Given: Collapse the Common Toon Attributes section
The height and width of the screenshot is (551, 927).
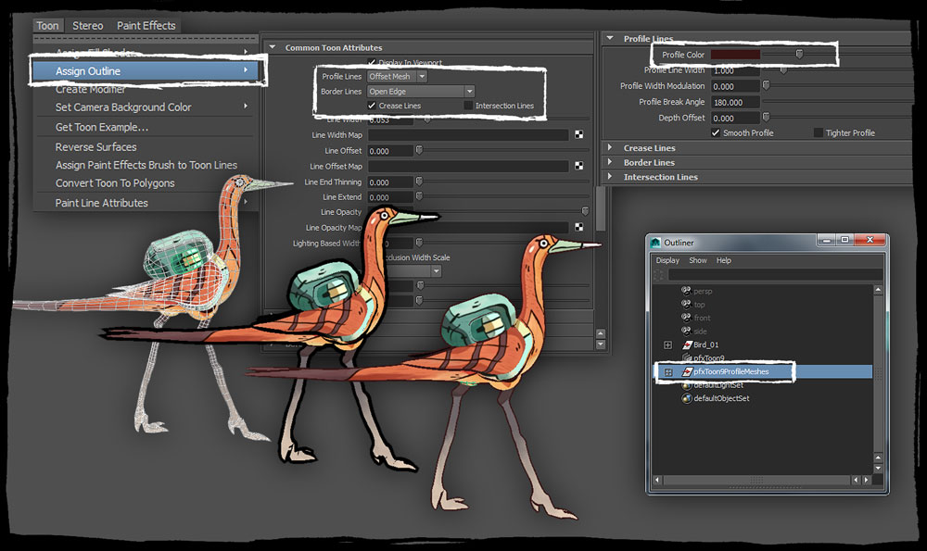Looking at the screenshot, I should [273, 47].
